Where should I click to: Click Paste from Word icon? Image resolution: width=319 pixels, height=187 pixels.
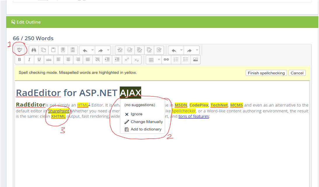[x=63, y=50]
